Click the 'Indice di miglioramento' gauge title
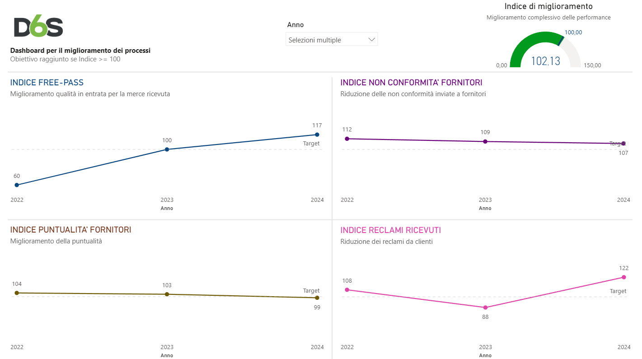 548,6
